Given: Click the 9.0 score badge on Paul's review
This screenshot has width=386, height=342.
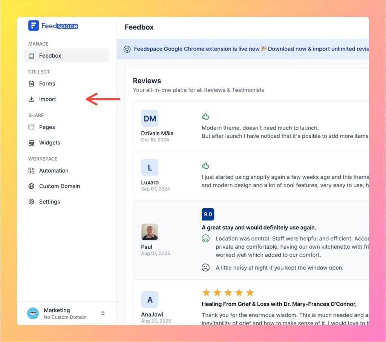Looking at the screenshot, I should 208,214.
